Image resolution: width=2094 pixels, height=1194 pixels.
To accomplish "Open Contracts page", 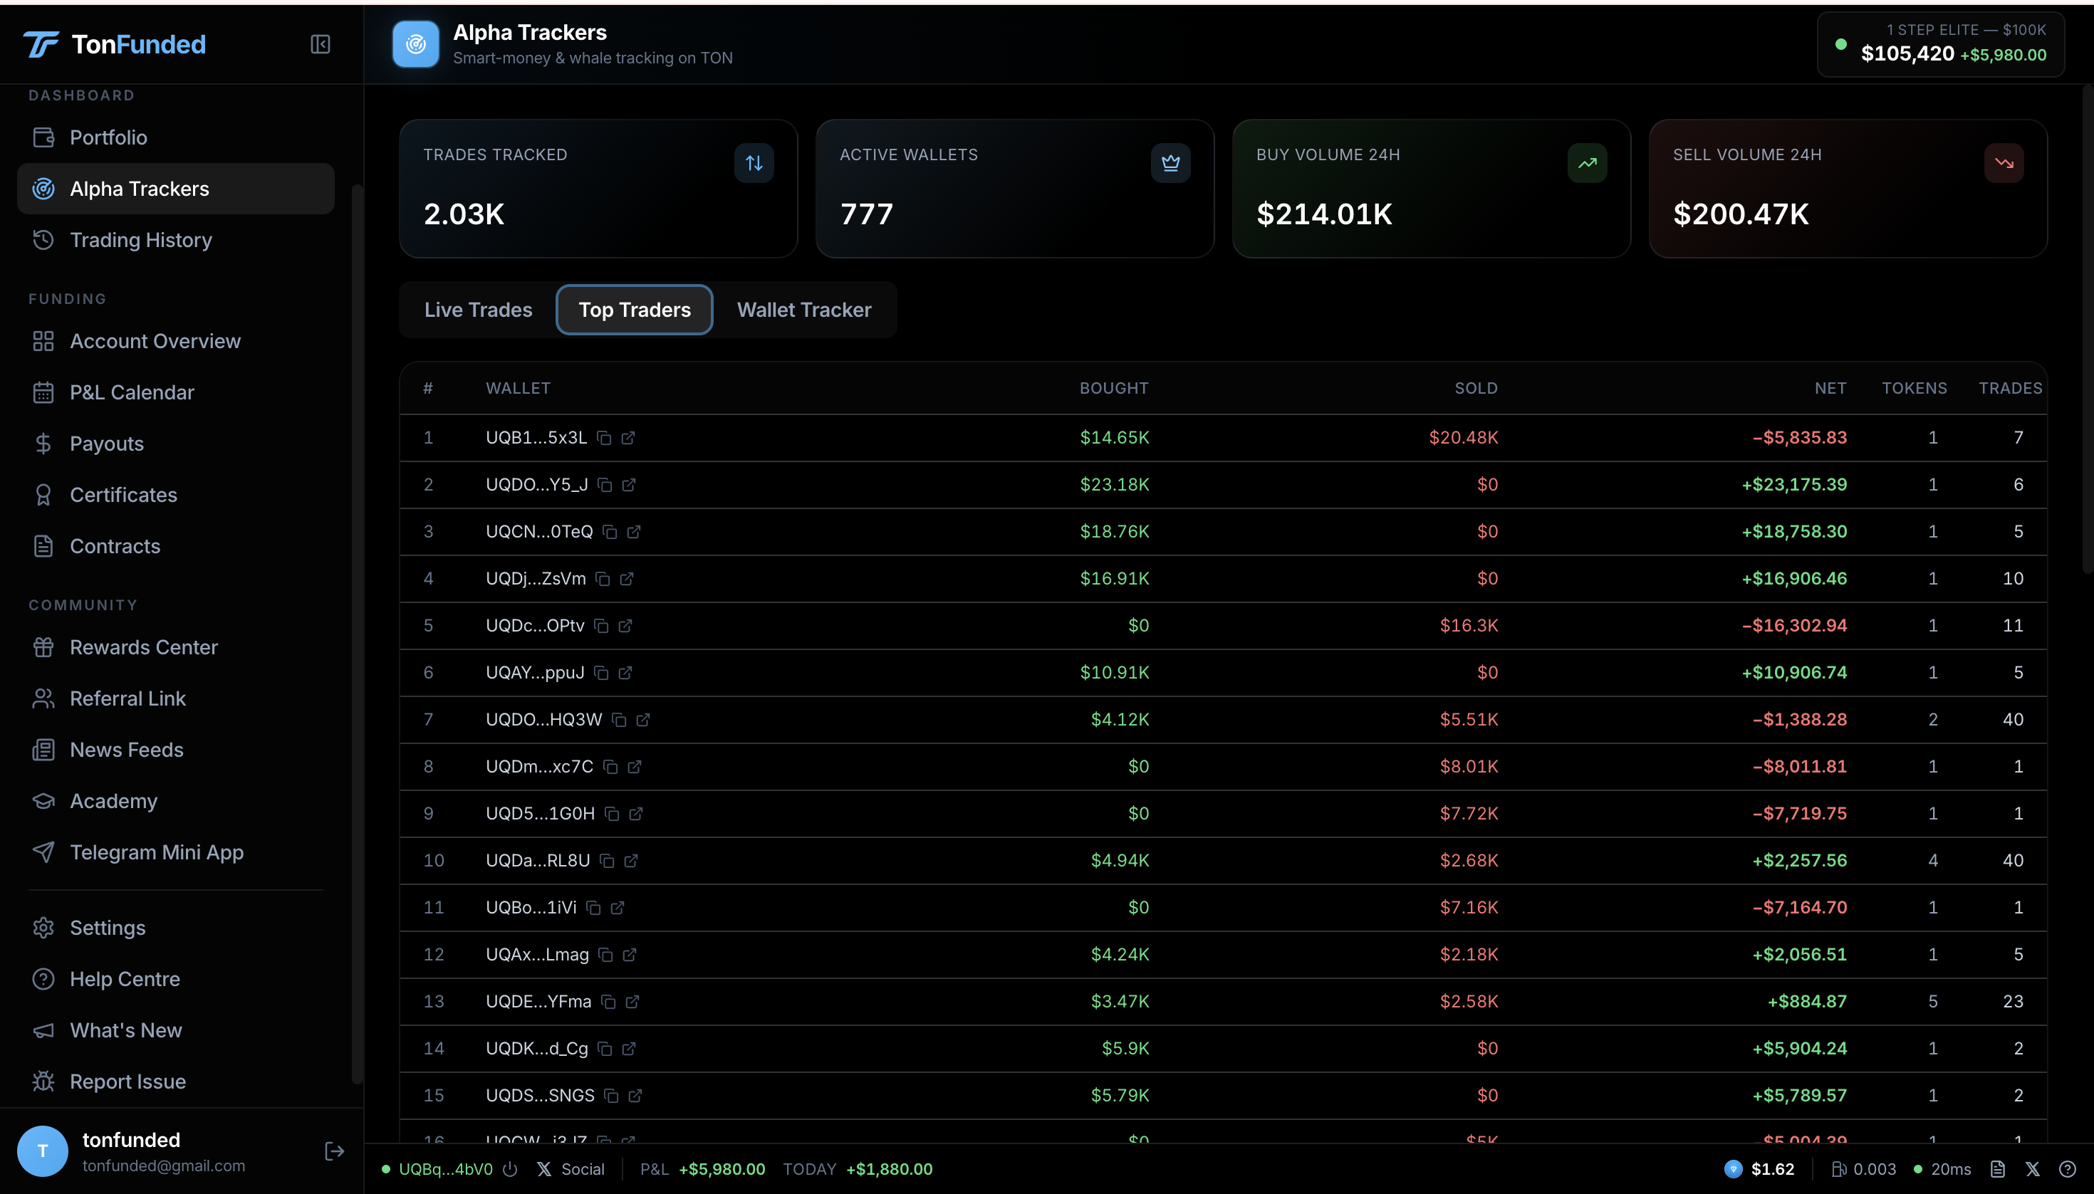I will 175,546.
